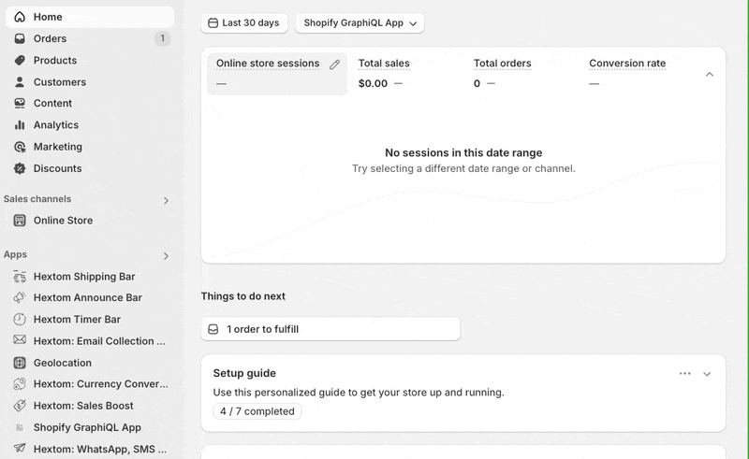Click the Hextom Shipping Bar truck icon
749x459 pixels.
[x=20, y=277]
